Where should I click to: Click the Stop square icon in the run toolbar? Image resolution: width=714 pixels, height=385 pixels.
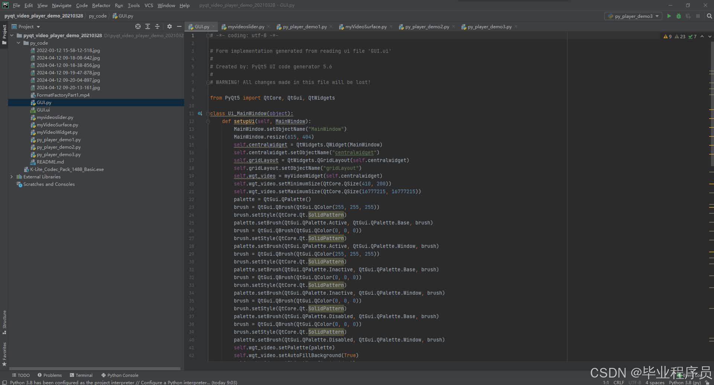point(698,16)
